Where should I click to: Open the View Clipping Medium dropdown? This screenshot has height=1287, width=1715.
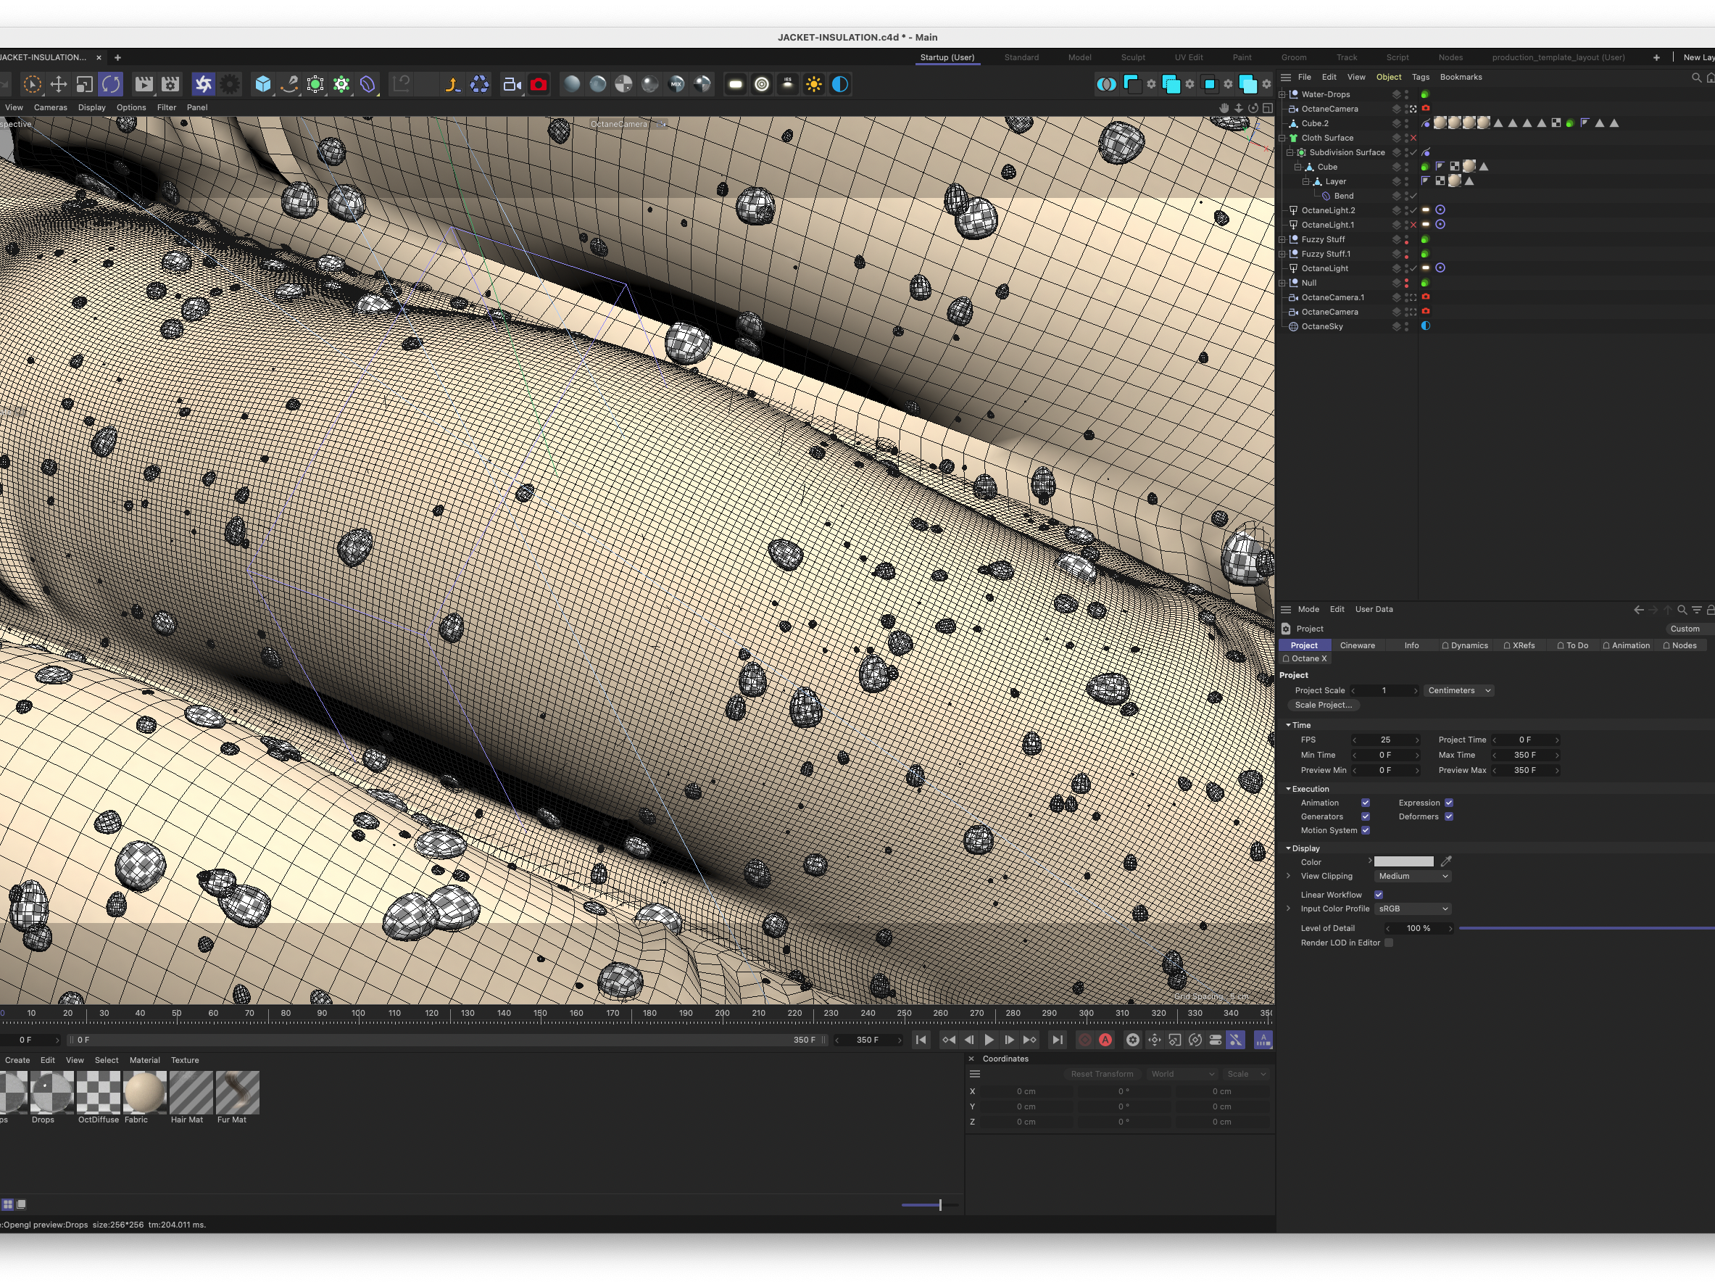pos(1412,876)
